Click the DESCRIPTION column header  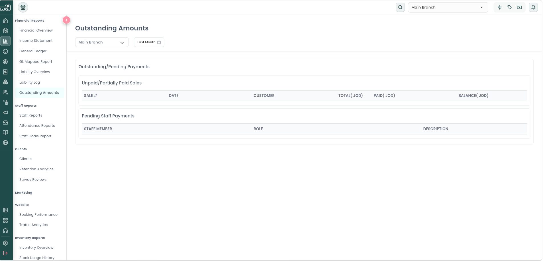[x=436, y=129]
